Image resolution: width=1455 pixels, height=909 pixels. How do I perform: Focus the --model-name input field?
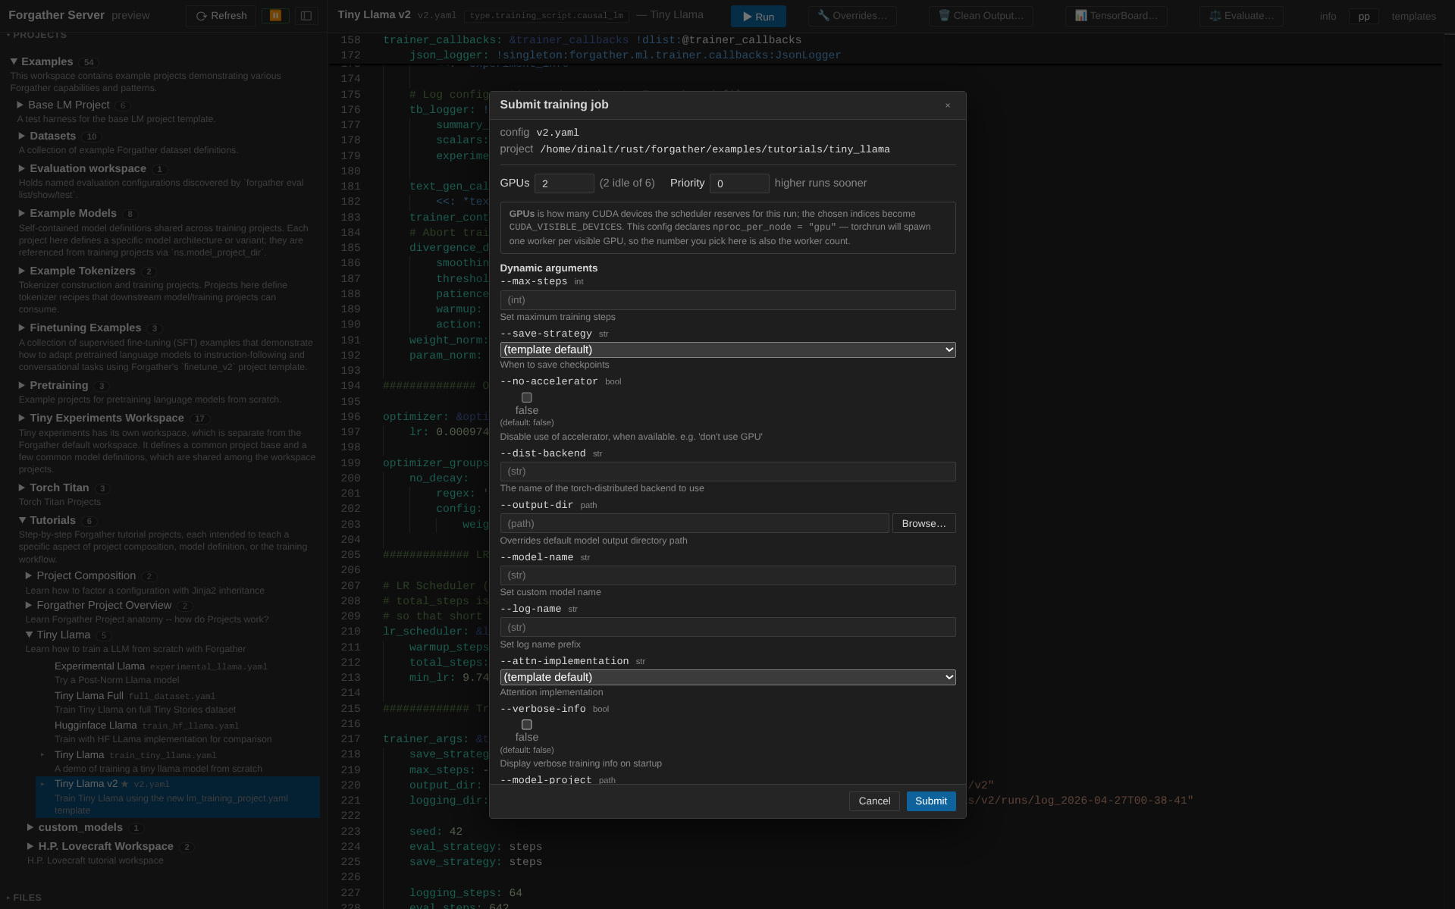[728, 575]
